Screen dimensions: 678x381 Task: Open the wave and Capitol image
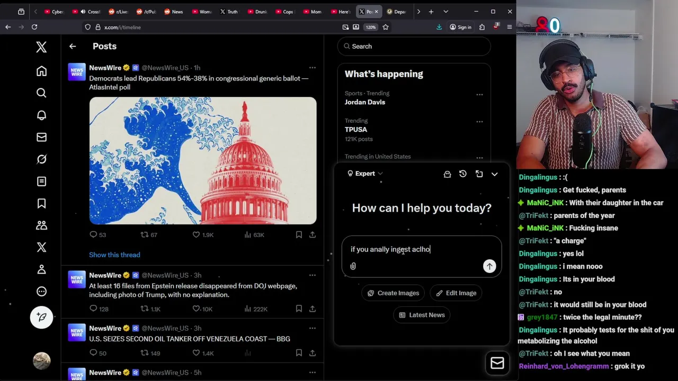tap(203, 160)
